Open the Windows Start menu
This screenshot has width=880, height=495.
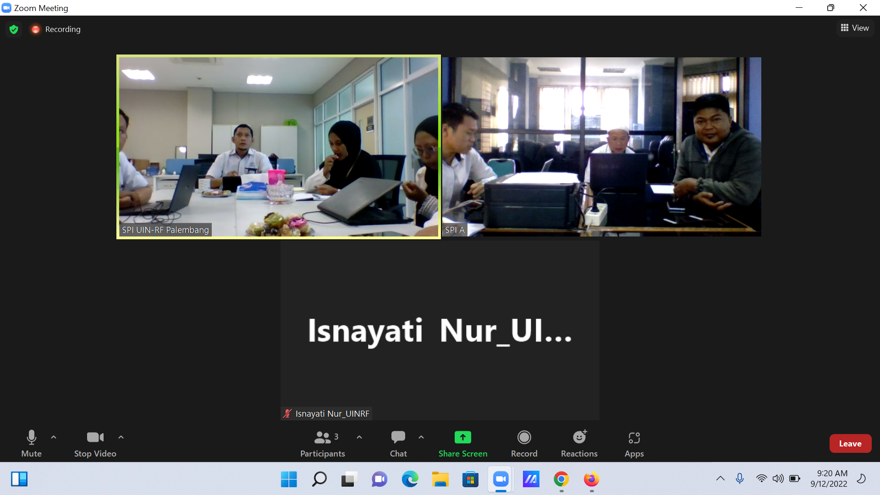point(289,479)
